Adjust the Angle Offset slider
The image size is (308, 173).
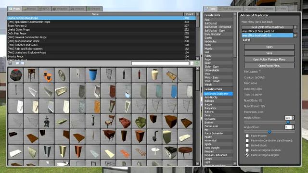(269, 132)
